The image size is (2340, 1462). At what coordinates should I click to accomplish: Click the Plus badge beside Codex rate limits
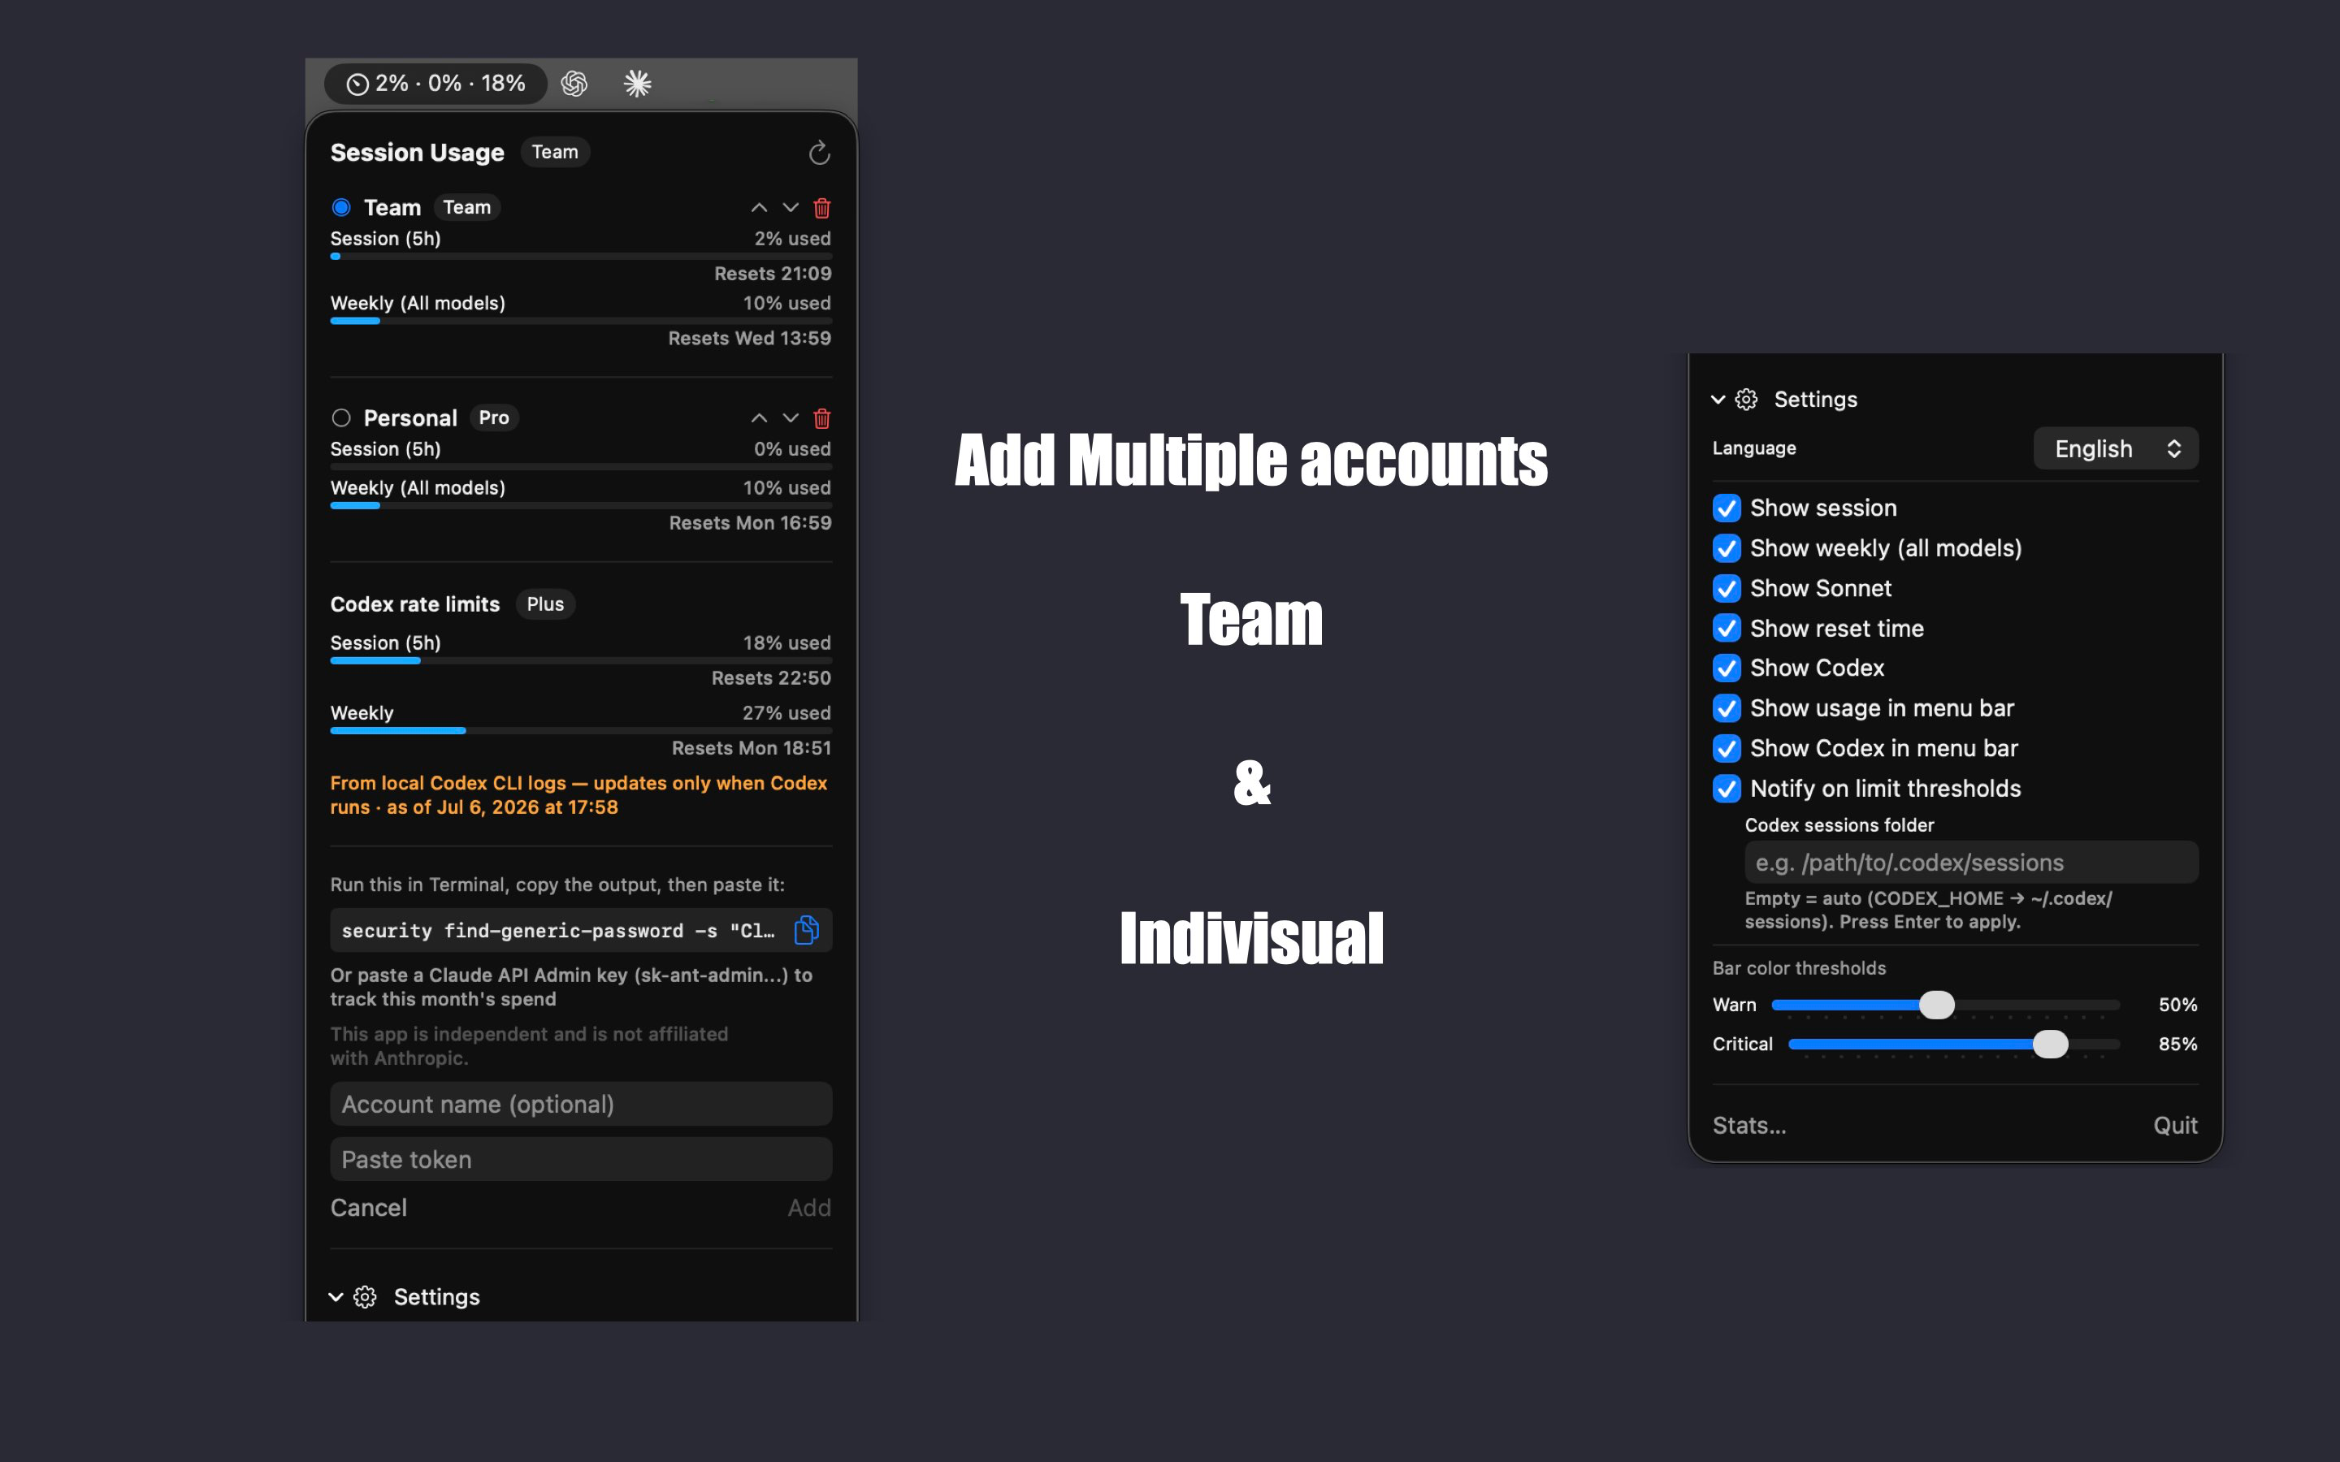(545, 604)
